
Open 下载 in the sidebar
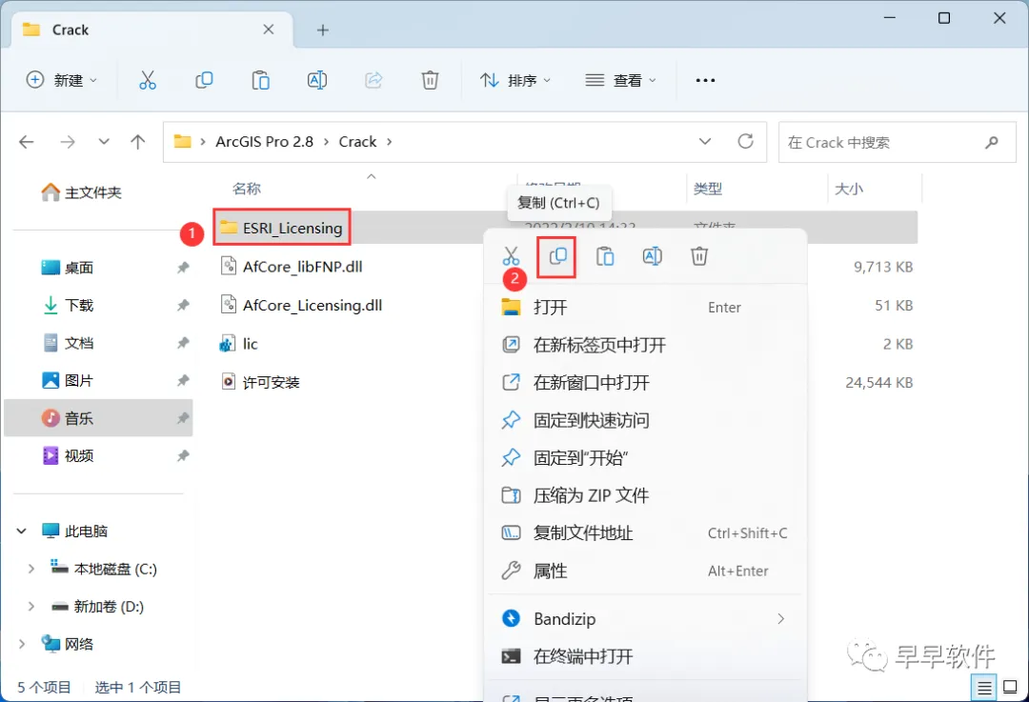click(69, 305)
